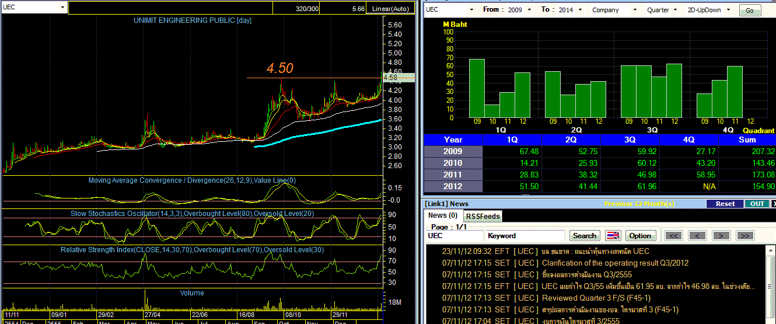This screenshot has width=776, height=324.
Task: Click the Slow Stochastics Oscillator indicator title
Action: pos(193,214)
